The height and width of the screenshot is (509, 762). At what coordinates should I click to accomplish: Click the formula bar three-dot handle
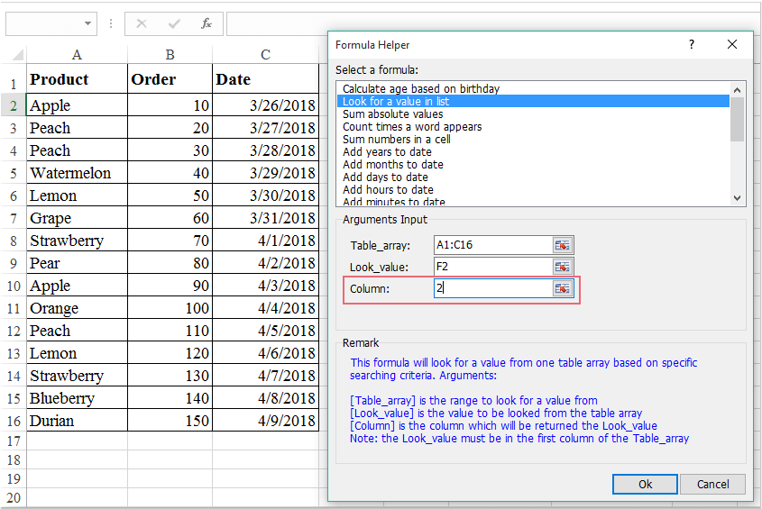[x=111, y=23]
